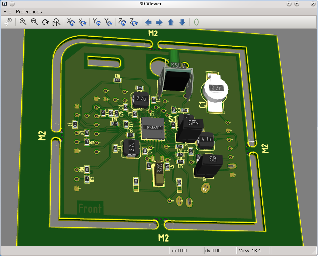Viewport: 318px width, 256px height.
Task: Move view down with the blue down arrow
Action: (x=182, y=22)
